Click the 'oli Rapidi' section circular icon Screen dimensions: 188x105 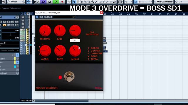tap(18, 73)
